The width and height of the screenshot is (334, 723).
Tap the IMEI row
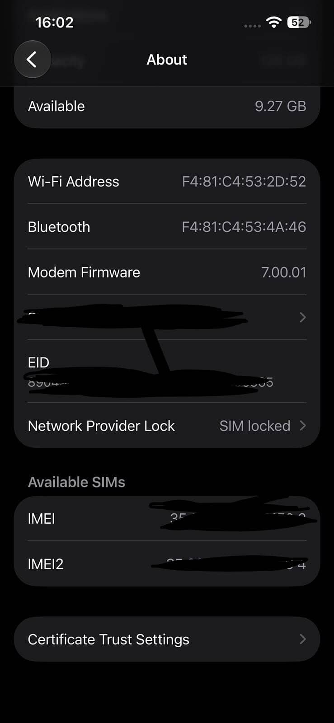coord(167,518)
